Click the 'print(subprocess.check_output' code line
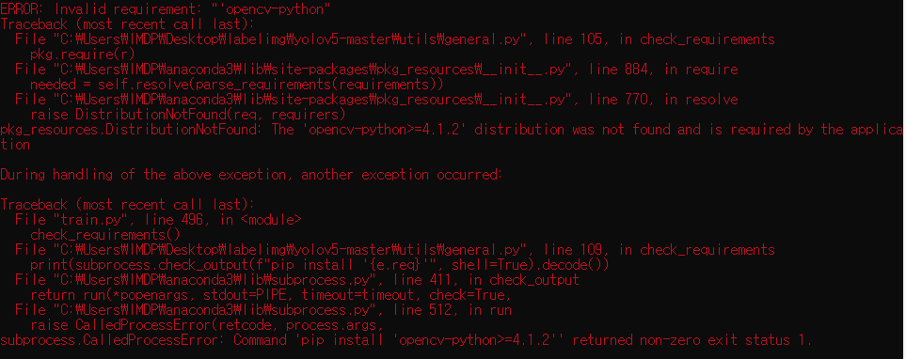The width and height of the screenshot is (906, 359). coord(320,264)
